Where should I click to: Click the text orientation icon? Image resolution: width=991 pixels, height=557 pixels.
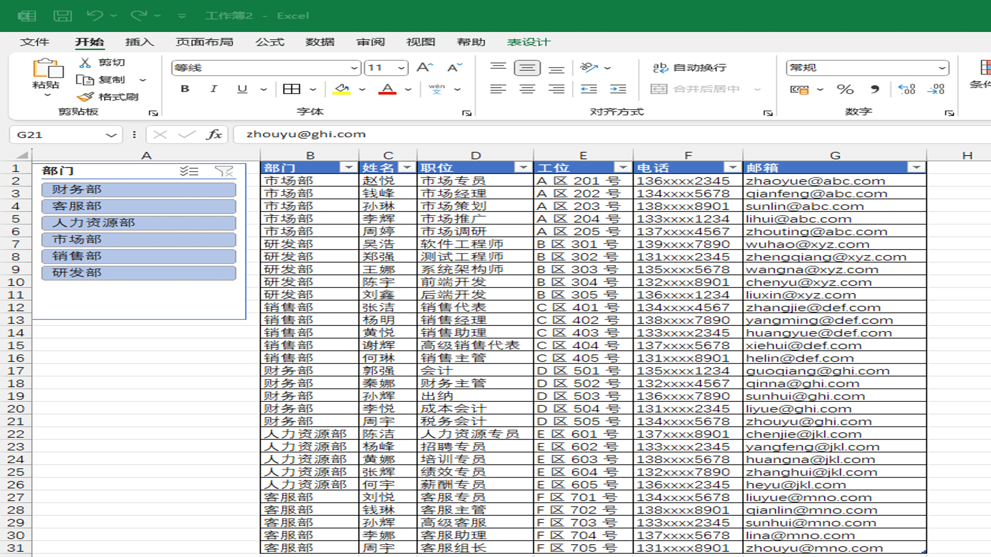(x=589, y=68)
